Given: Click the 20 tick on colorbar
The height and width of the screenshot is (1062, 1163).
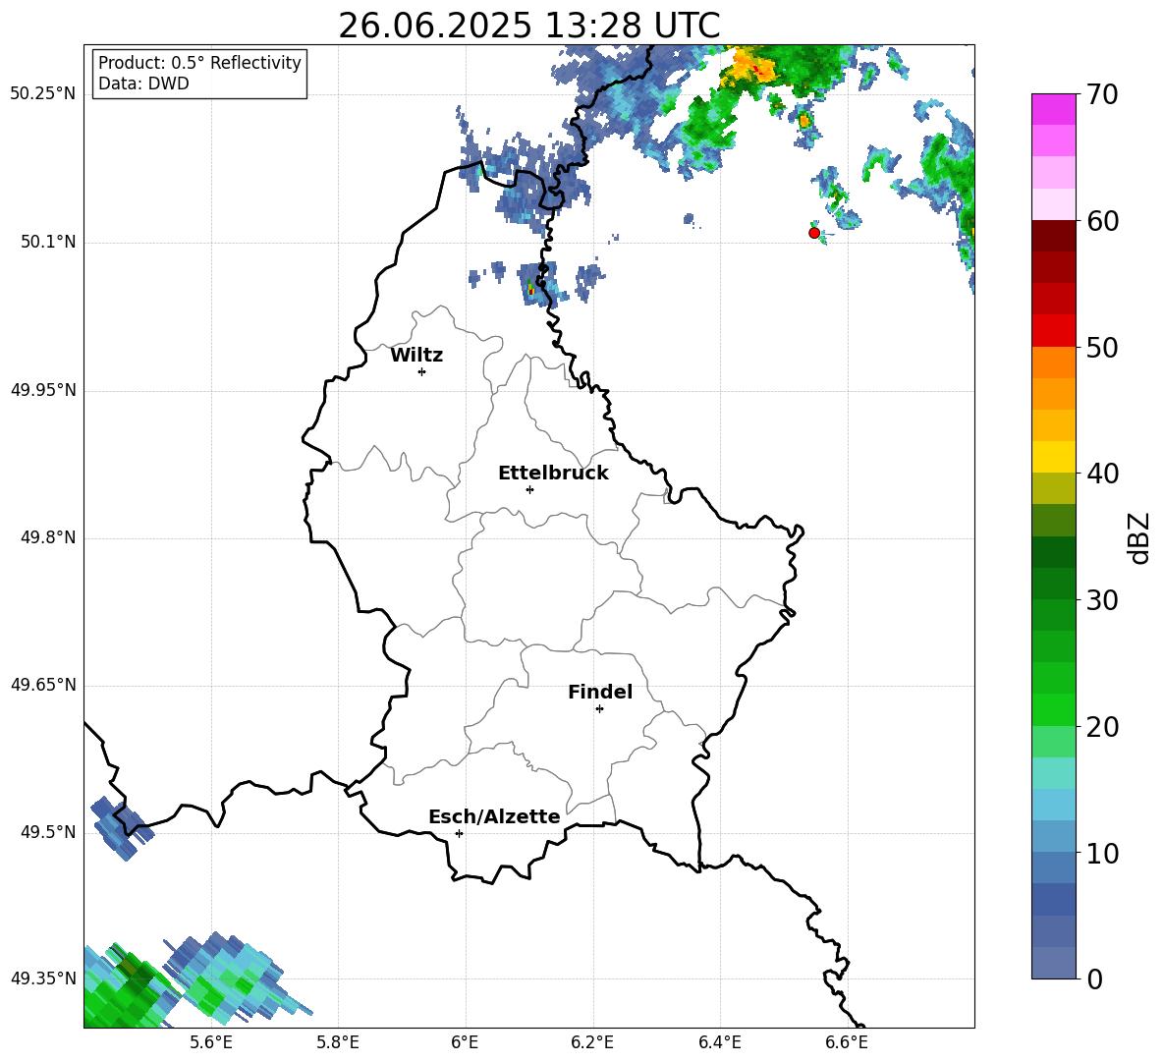Looking at the screenshot, I should click(1102, 727).
